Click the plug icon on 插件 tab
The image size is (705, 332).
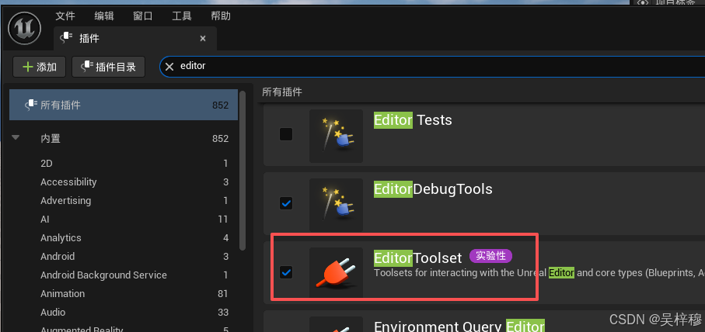pos(67,38)
